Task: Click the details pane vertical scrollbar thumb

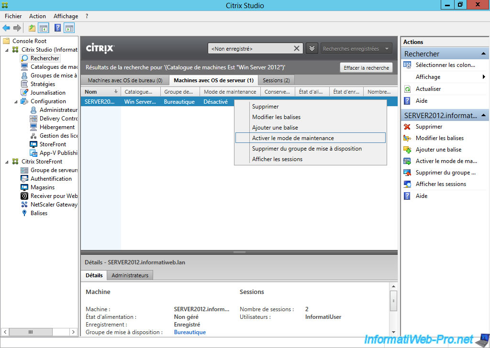Action: (x=393, y=301)
